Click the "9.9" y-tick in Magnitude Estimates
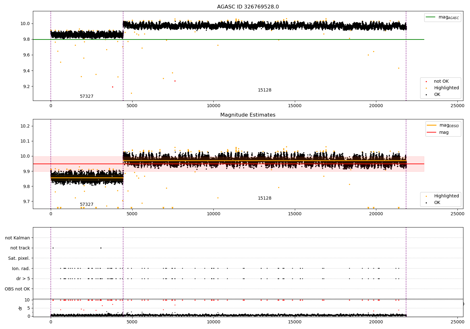This screenshot has height=329, width=470. (x=26, y=171)
